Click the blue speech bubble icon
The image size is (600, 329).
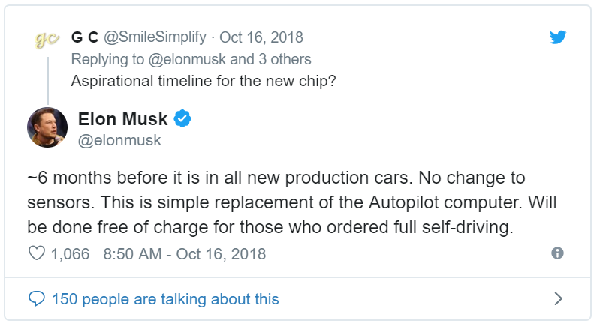[36, 299]
